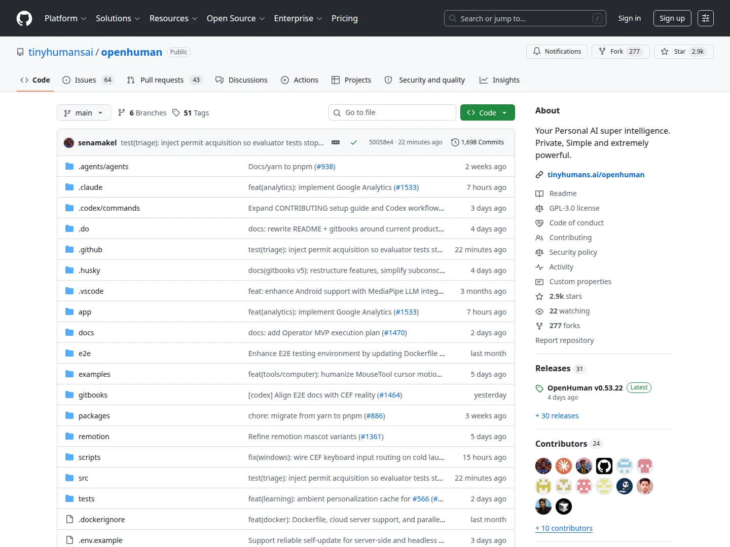
Task: Click the slash shortcut key icon in search
Action: 598,18
